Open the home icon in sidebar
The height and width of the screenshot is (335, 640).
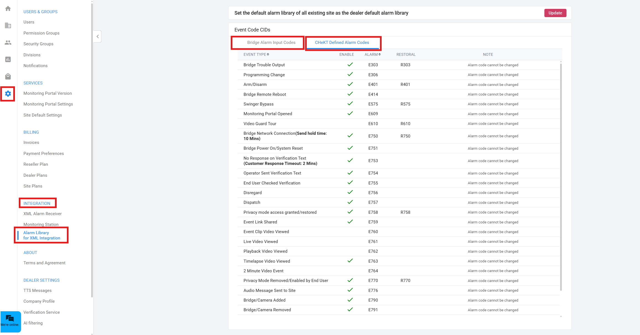pos(8,9)
